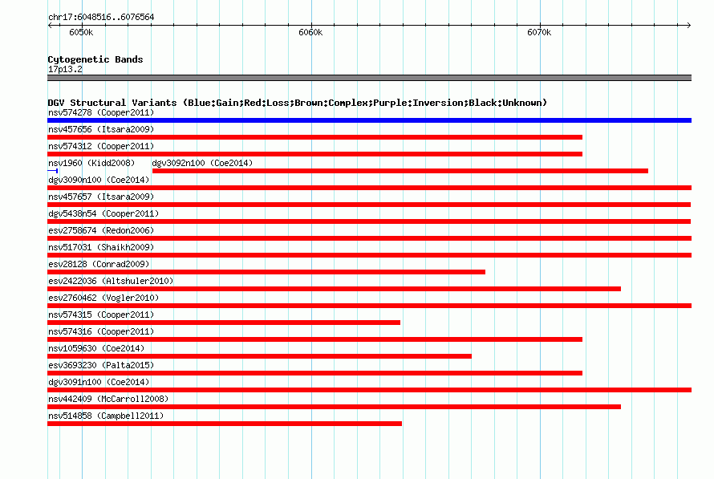Select the red loss bar under nsv457656
The image size is (714, 479).
tap(314, 137)
